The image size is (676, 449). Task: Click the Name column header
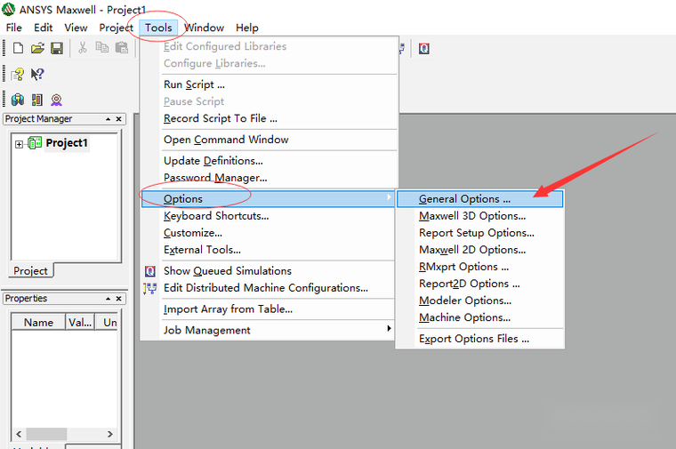click(x=38, y=323)
